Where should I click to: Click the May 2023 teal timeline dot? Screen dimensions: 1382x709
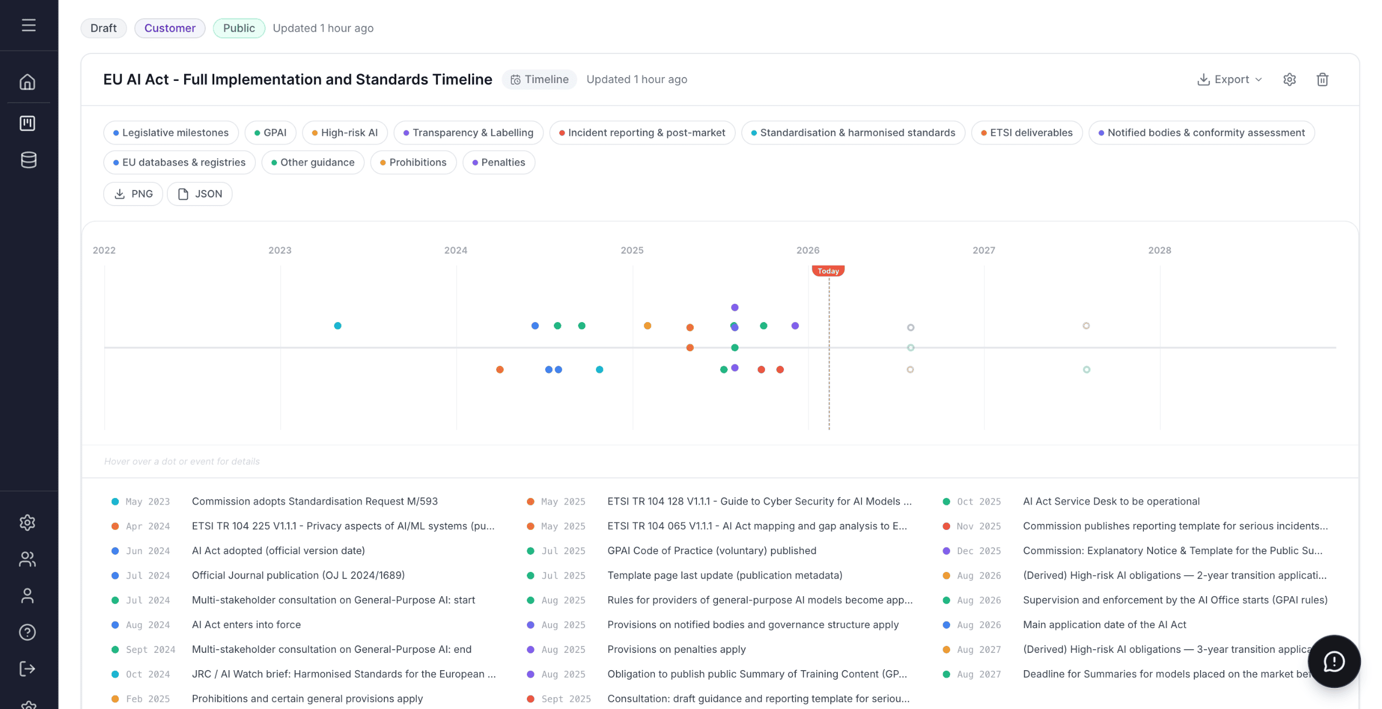click(x=337, y=326)
